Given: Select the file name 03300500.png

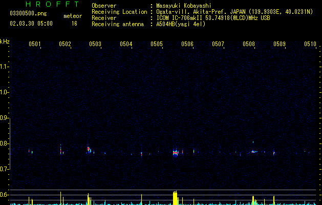Looking at the screenshot, I should click(x=28, y=14).
